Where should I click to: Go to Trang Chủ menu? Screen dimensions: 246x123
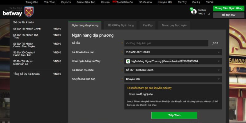pyautogui.click(x=32, y=2)
